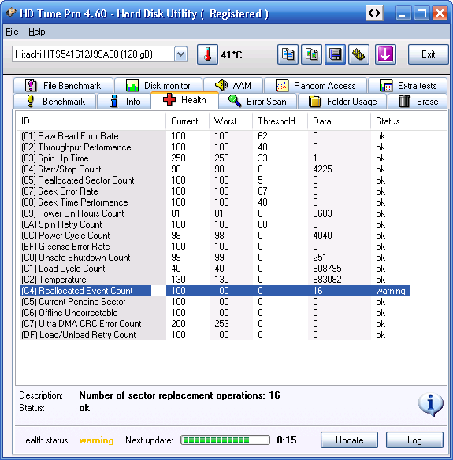
Task: Select the (C1) Load Cycle Count row
Action: [x=215, y=269]
